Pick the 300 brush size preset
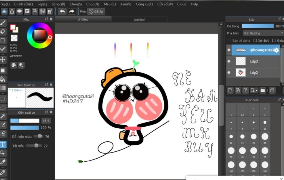Image resolution: width=284 pixels, height=180 pixels. [x=265, y=166]
